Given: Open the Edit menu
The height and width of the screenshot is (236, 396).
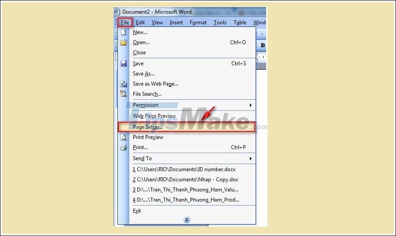Looking at the screenshot, I should pos(140,22).
